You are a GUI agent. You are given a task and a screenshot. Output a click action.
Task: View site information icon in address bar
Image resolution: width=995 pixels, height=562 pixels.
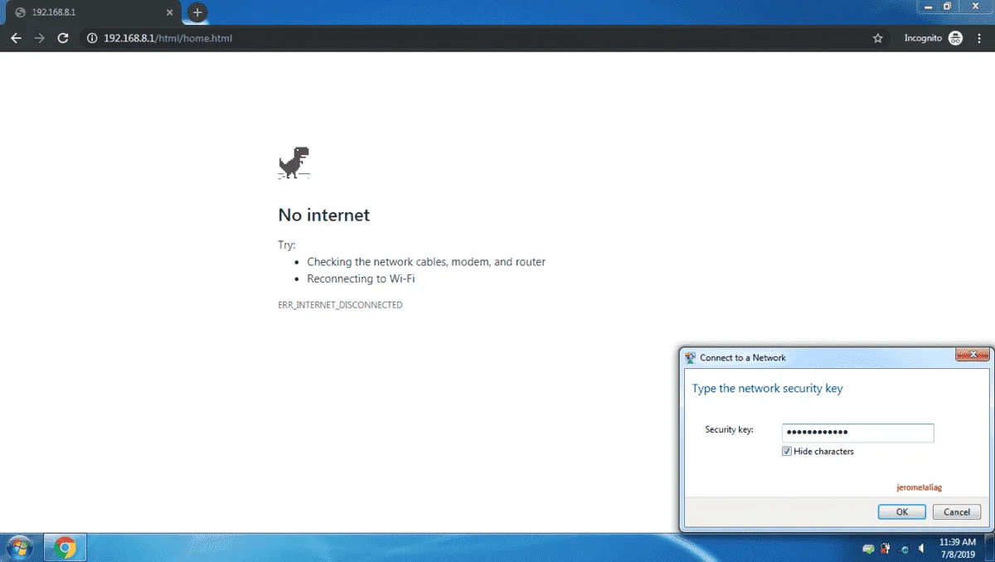click(x=91, y=38)
